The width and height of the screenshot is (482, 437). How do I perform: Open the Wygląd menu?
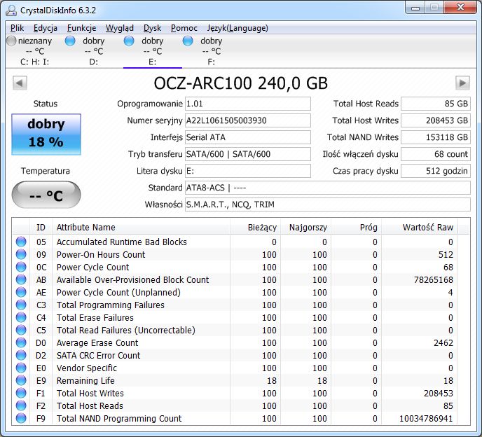120,28
